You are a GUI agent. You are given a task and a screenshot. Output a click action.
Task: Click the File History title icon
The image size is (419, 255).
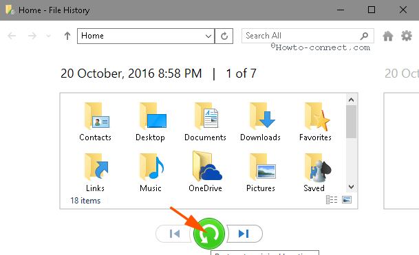pyautogui.click(x=10, y=10)
